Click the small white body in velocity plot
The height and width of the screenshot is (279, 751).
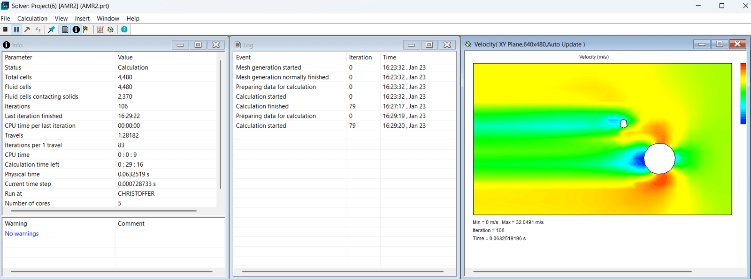tap(624, 124)
